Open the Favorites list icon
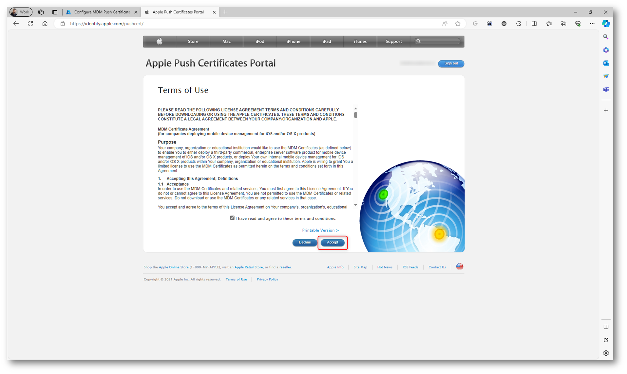This screenshot has width=627, height=374. (549, 24)
